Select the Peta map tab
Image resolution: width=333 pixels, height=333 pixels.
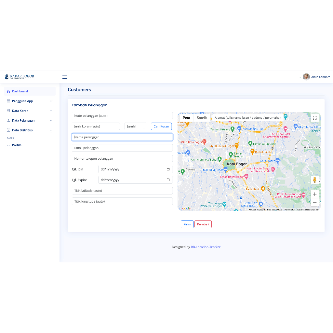coord(186,118)
